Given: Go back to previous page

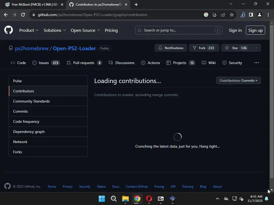Looking at the screenshot, I should click(6, 15).
